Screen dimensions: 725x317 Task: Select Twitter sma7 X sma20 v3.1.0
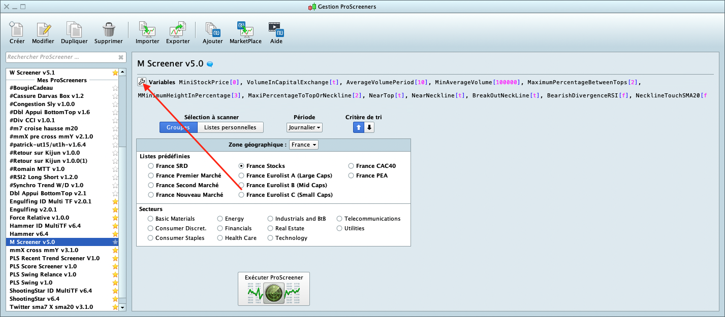click(62, 307)
